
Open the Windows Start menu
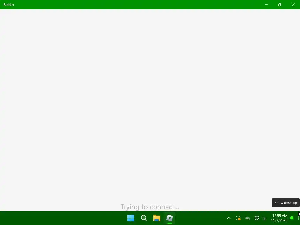[x=131, y=218]
